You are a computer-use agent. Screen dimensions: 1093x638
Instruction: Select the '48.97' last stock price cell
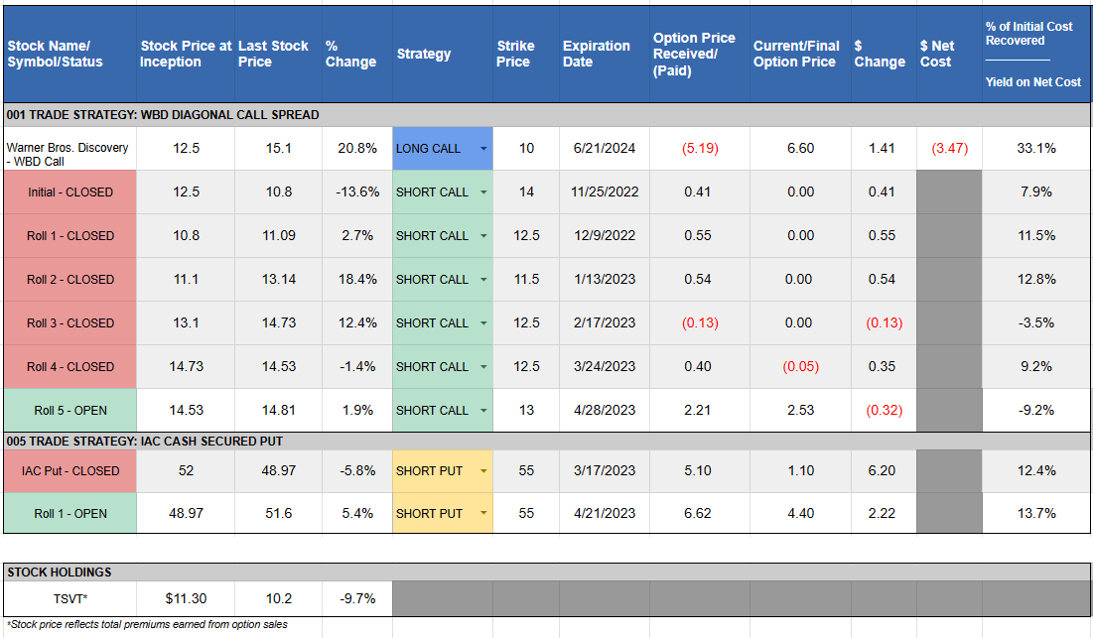pos(278,471)
